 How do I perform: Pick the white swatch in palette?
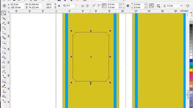[x=191, y=57]
